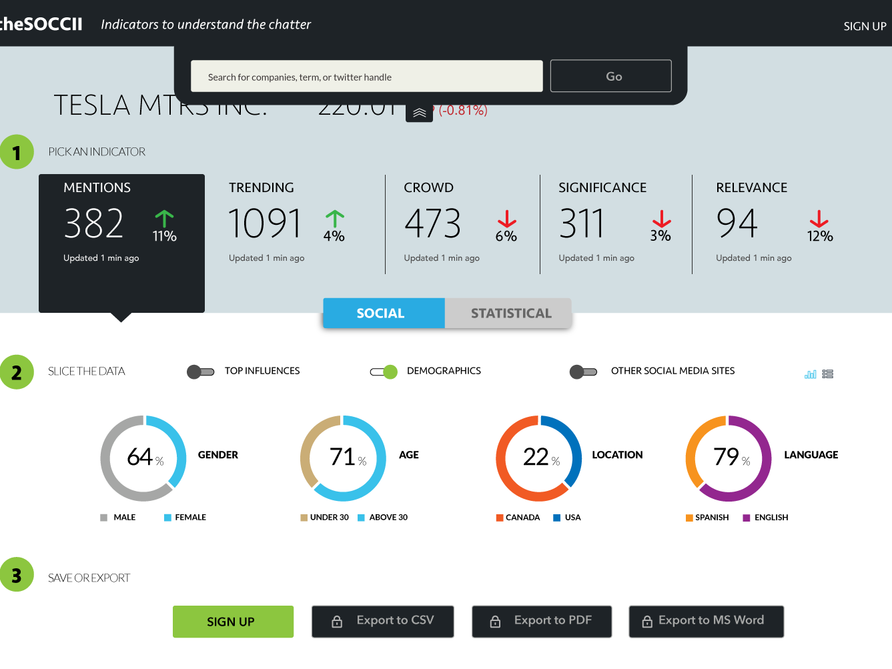Click the Go search button
The height and width of the screenshot is (669, 892).
(611, 76)
